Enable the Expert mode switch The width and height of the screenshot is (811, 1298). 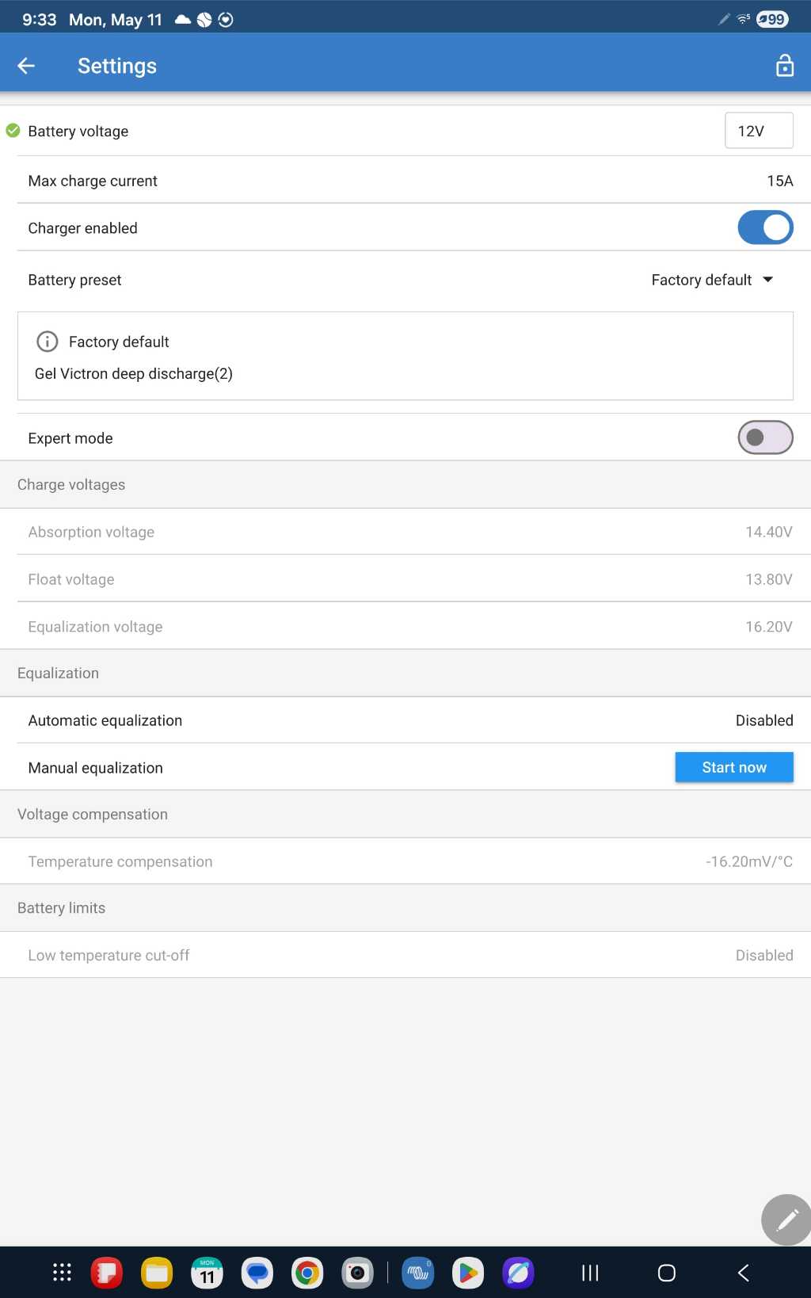[x=765, y=437]
